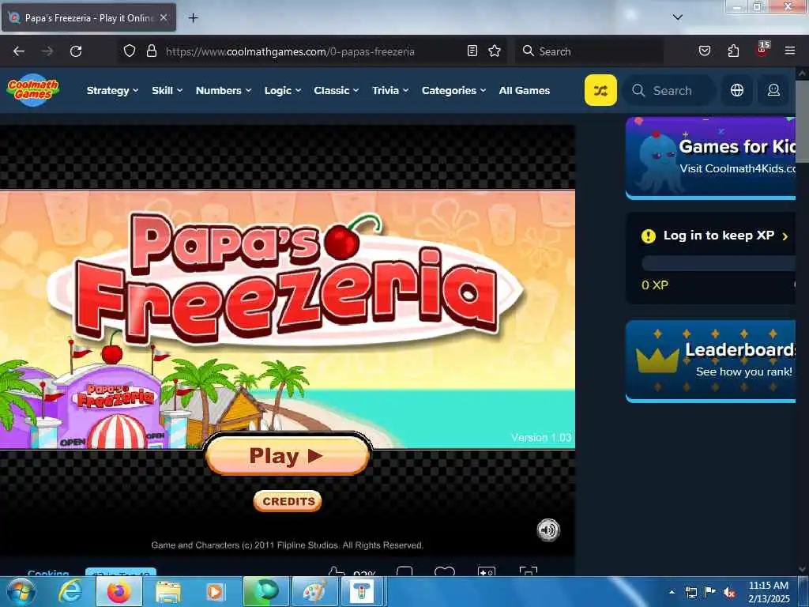Screen dimensions: 809x607
Task: Save page to Pocket
Action: click(704, 51)
